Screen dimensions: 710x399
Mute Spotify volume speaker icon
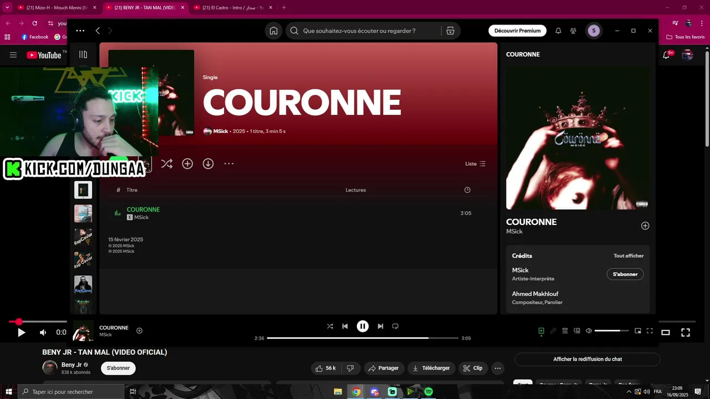coord(589,331)
